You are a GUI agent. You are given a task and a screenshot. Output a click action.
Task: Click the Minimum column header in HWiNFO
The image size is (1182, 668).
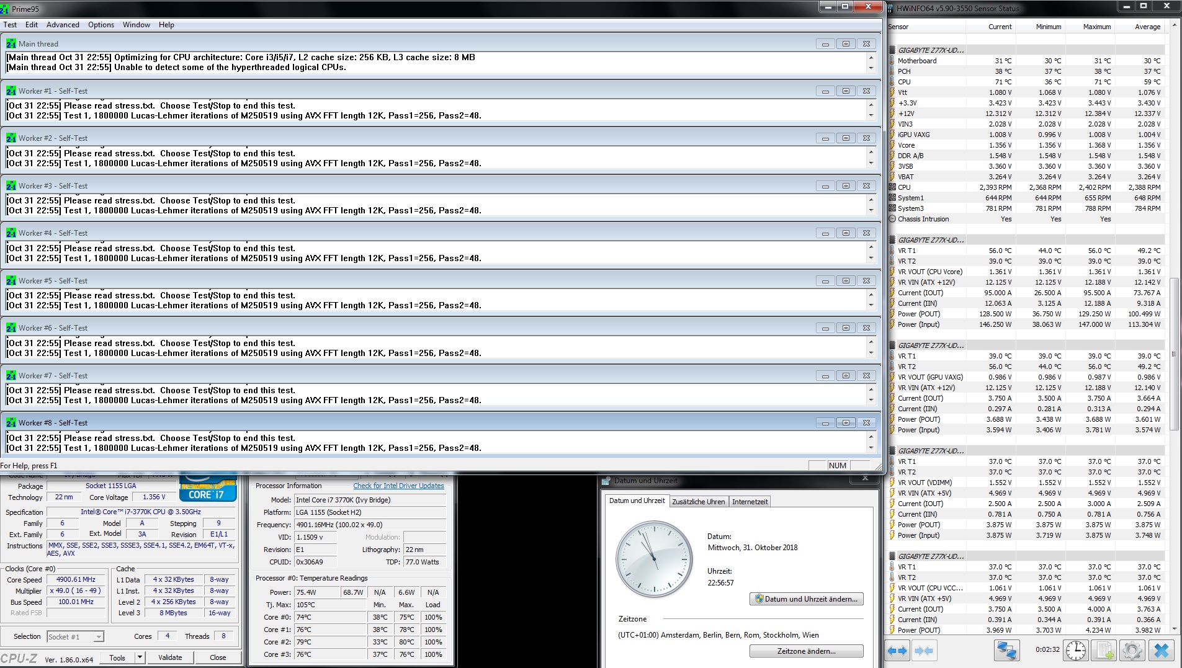tap(1048, 27)
